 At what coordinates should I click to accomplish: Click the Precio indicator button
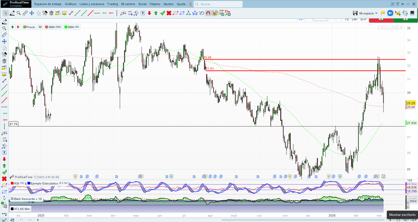[29, 27]
